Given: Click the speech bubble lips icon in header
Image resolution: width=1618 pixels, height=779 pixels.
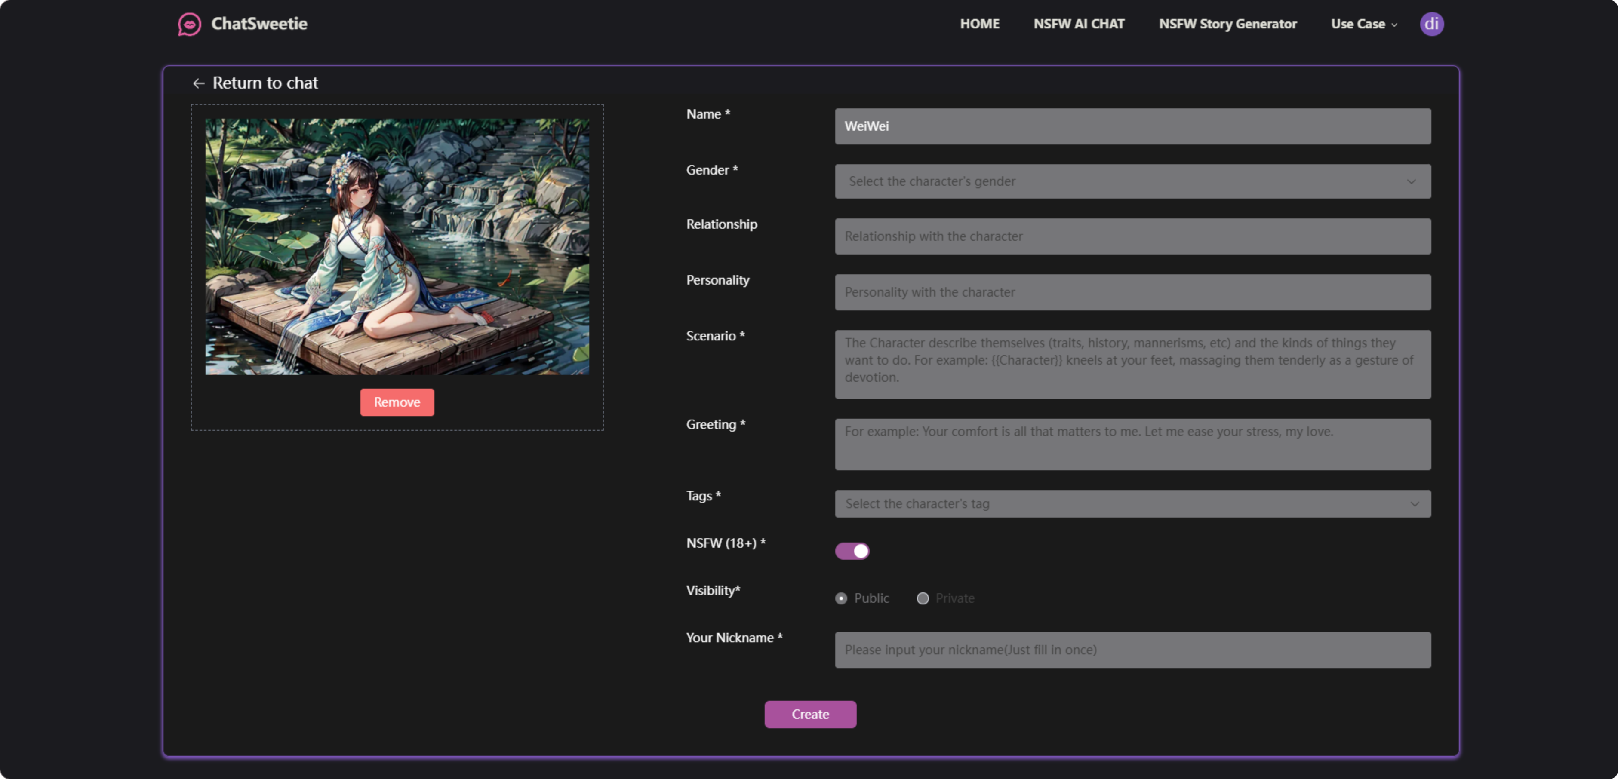Looking at the screenshot, I should click(189, 24).
